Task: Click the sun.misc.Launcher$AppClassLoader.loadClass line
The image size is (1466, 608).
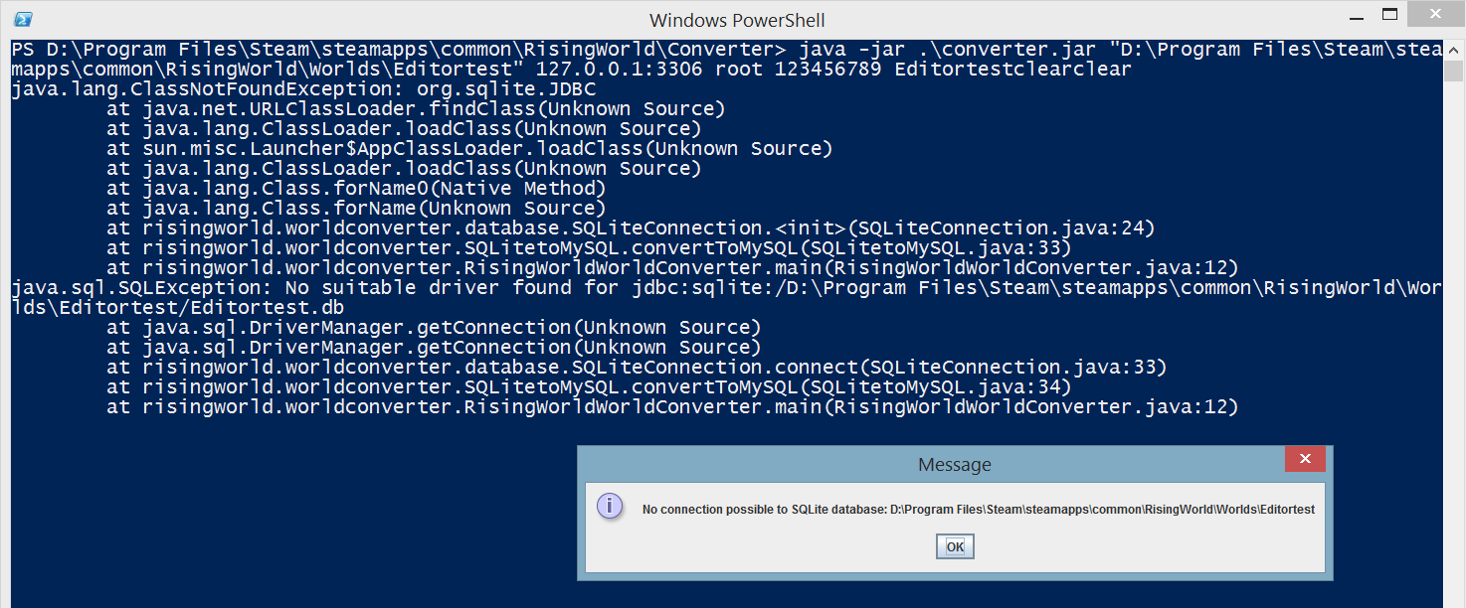Action: pyautogui.click(x=469, y=149)
